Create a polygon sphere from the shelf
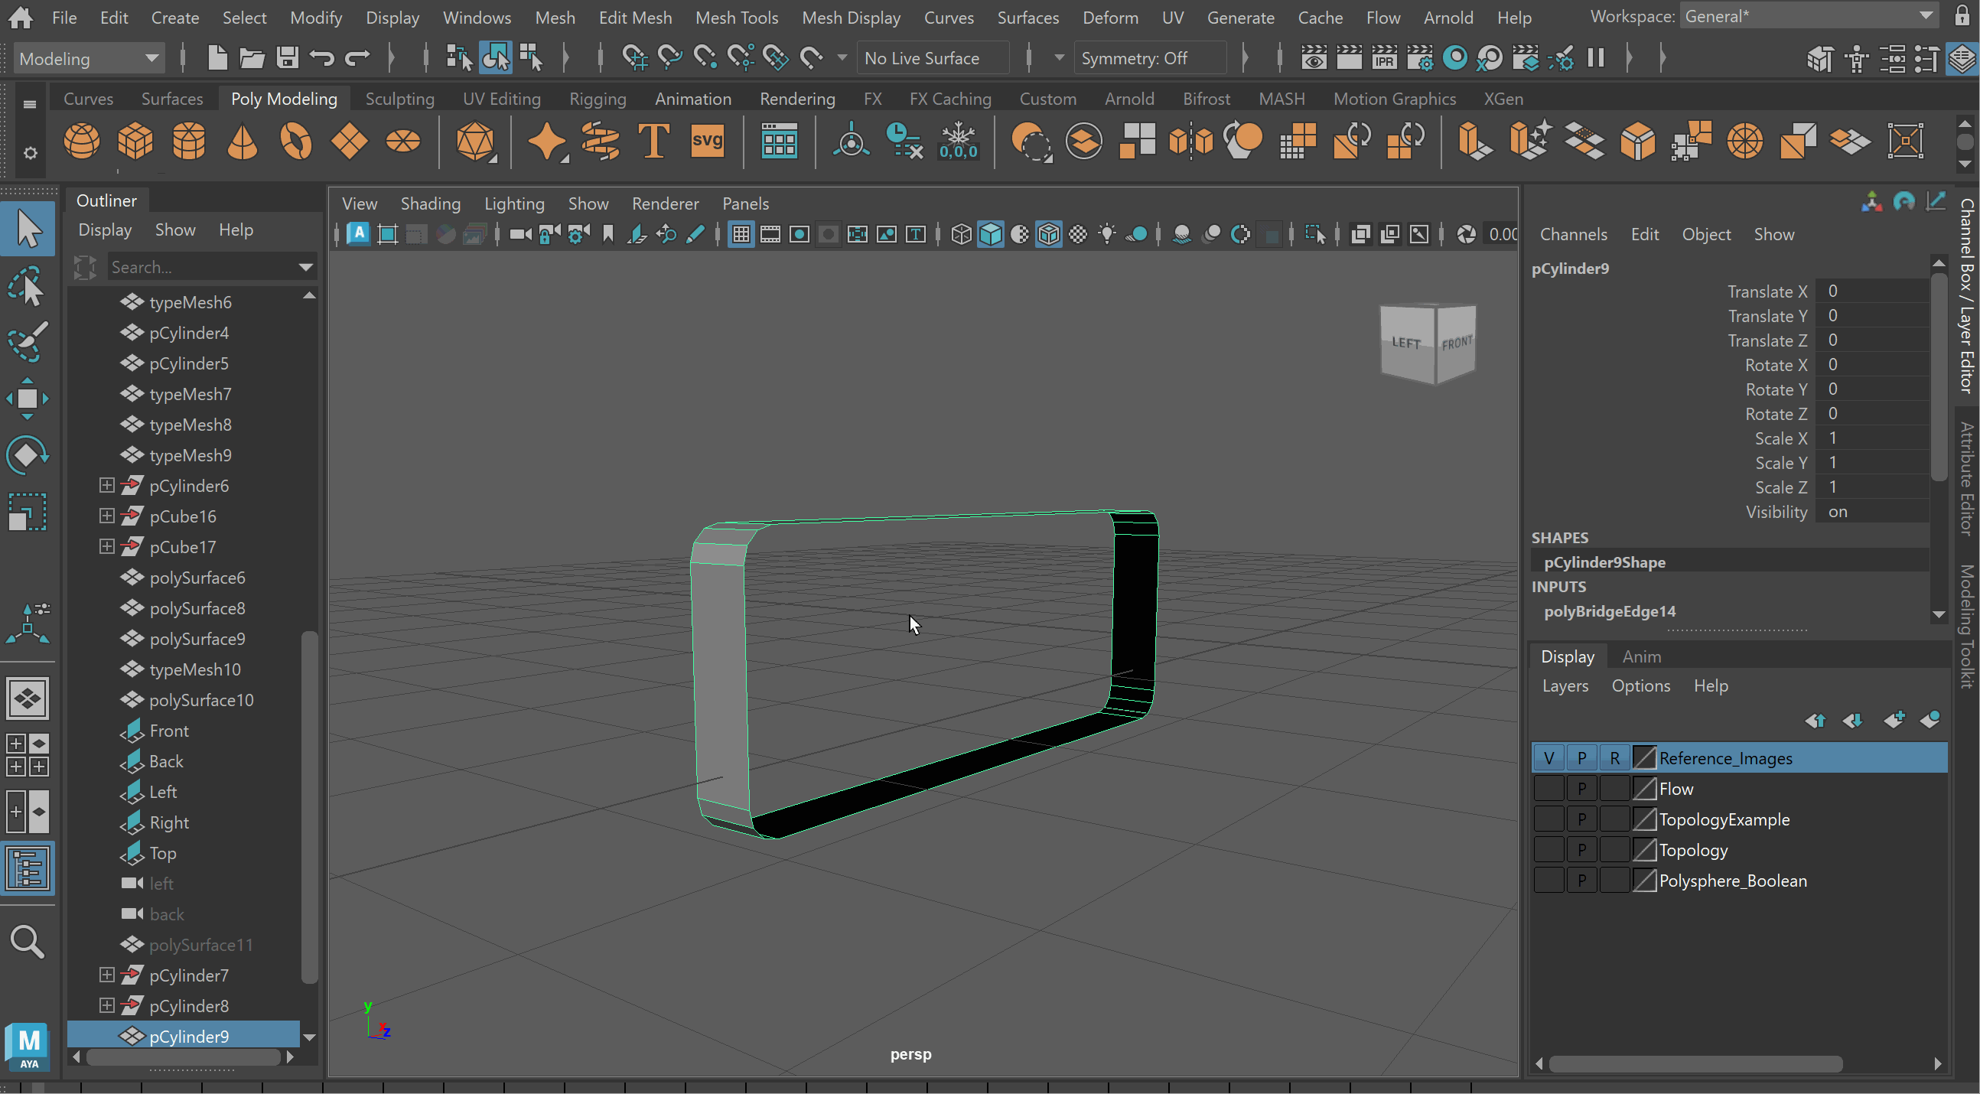 [x=81, y=142]
